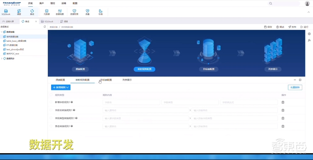Click the 保存 save icon button
Viewport: 313px width, 160px height.
tap(268, 27)
